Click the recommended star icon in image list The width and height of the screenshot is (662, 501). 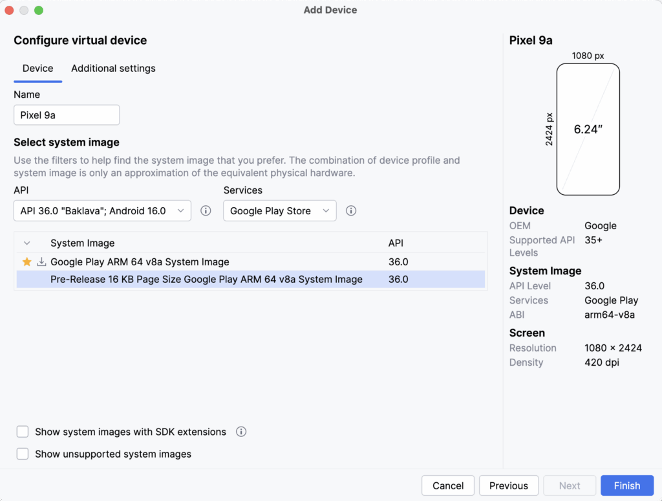(x=27, y=262)
